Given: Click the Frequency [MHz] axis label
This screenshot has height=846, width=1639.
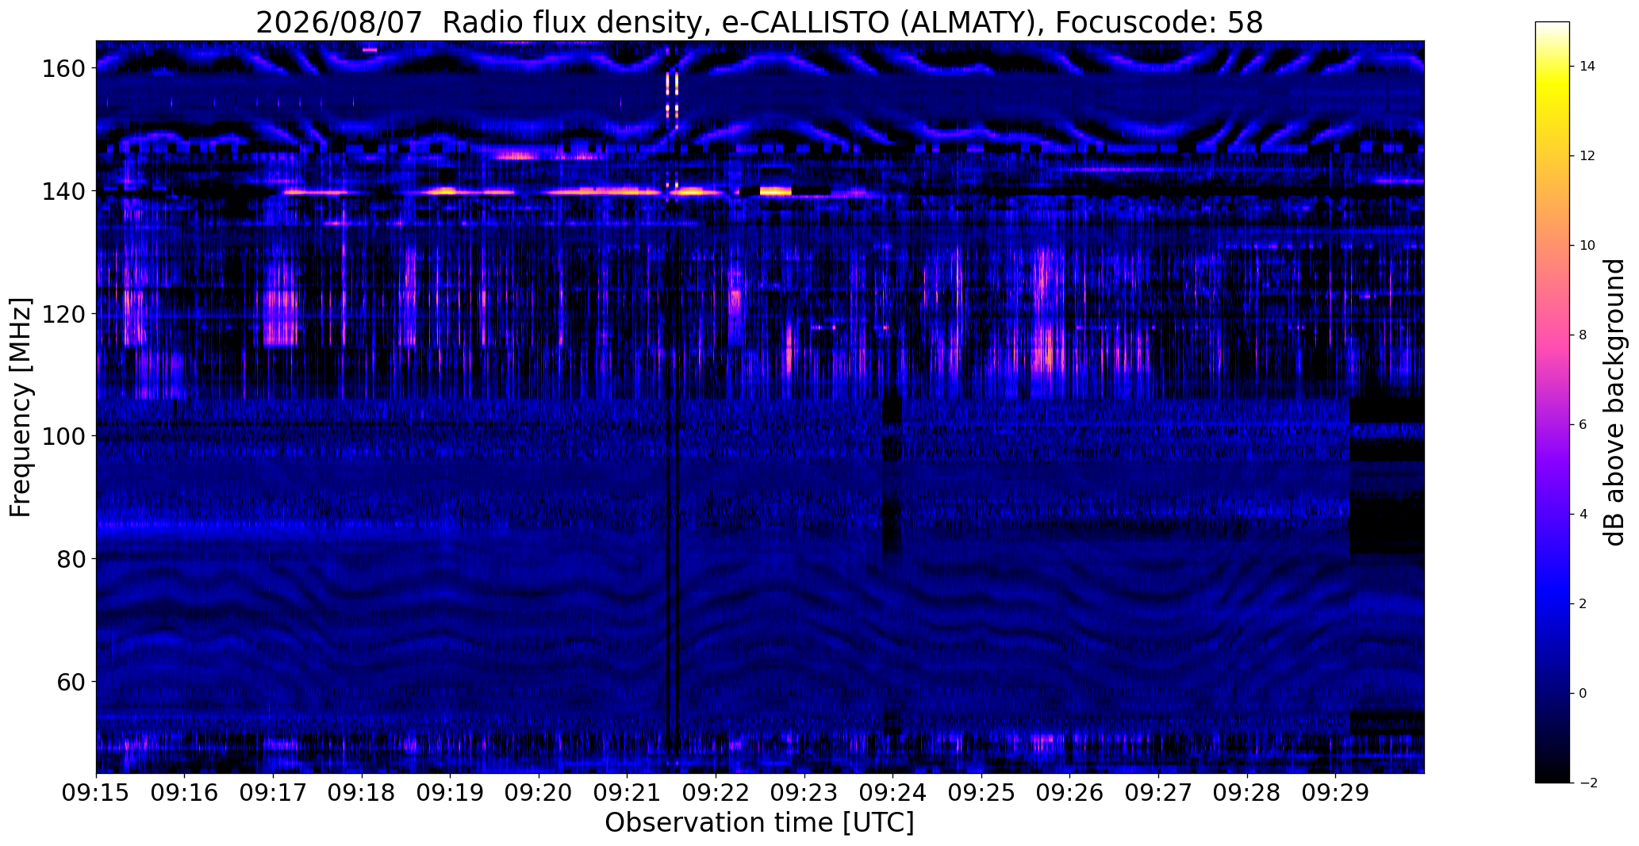Looking at the screenshot, I should click(x=21, y=408).
